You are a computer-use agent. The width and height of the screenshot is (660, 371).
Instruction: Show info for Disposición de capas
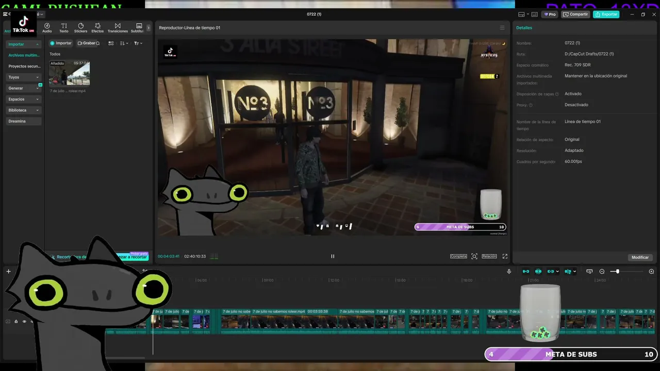[x=557, y=94]
